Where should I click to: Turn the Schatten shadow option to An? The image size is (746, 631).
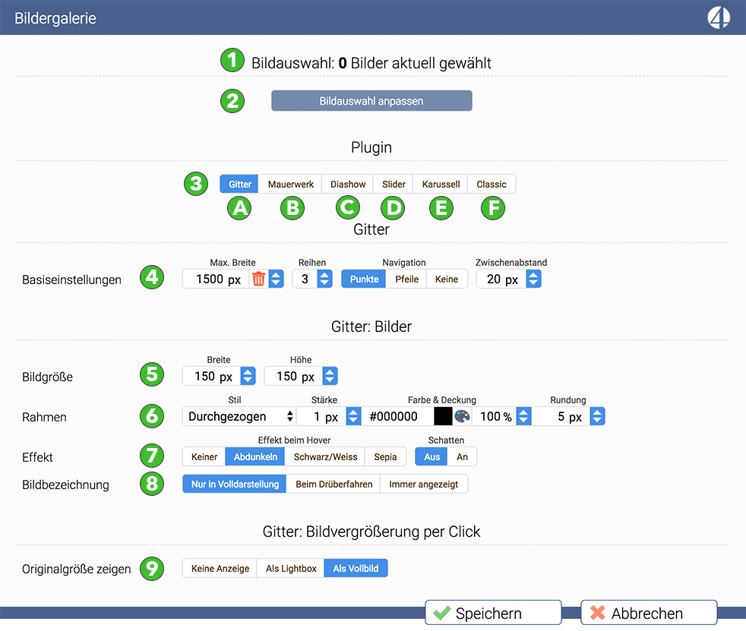[x=462, y=457]
